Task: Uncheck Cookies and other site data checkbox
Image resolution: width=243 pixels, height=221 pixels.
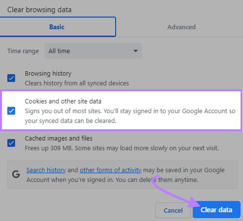Action: coord(11,111)
